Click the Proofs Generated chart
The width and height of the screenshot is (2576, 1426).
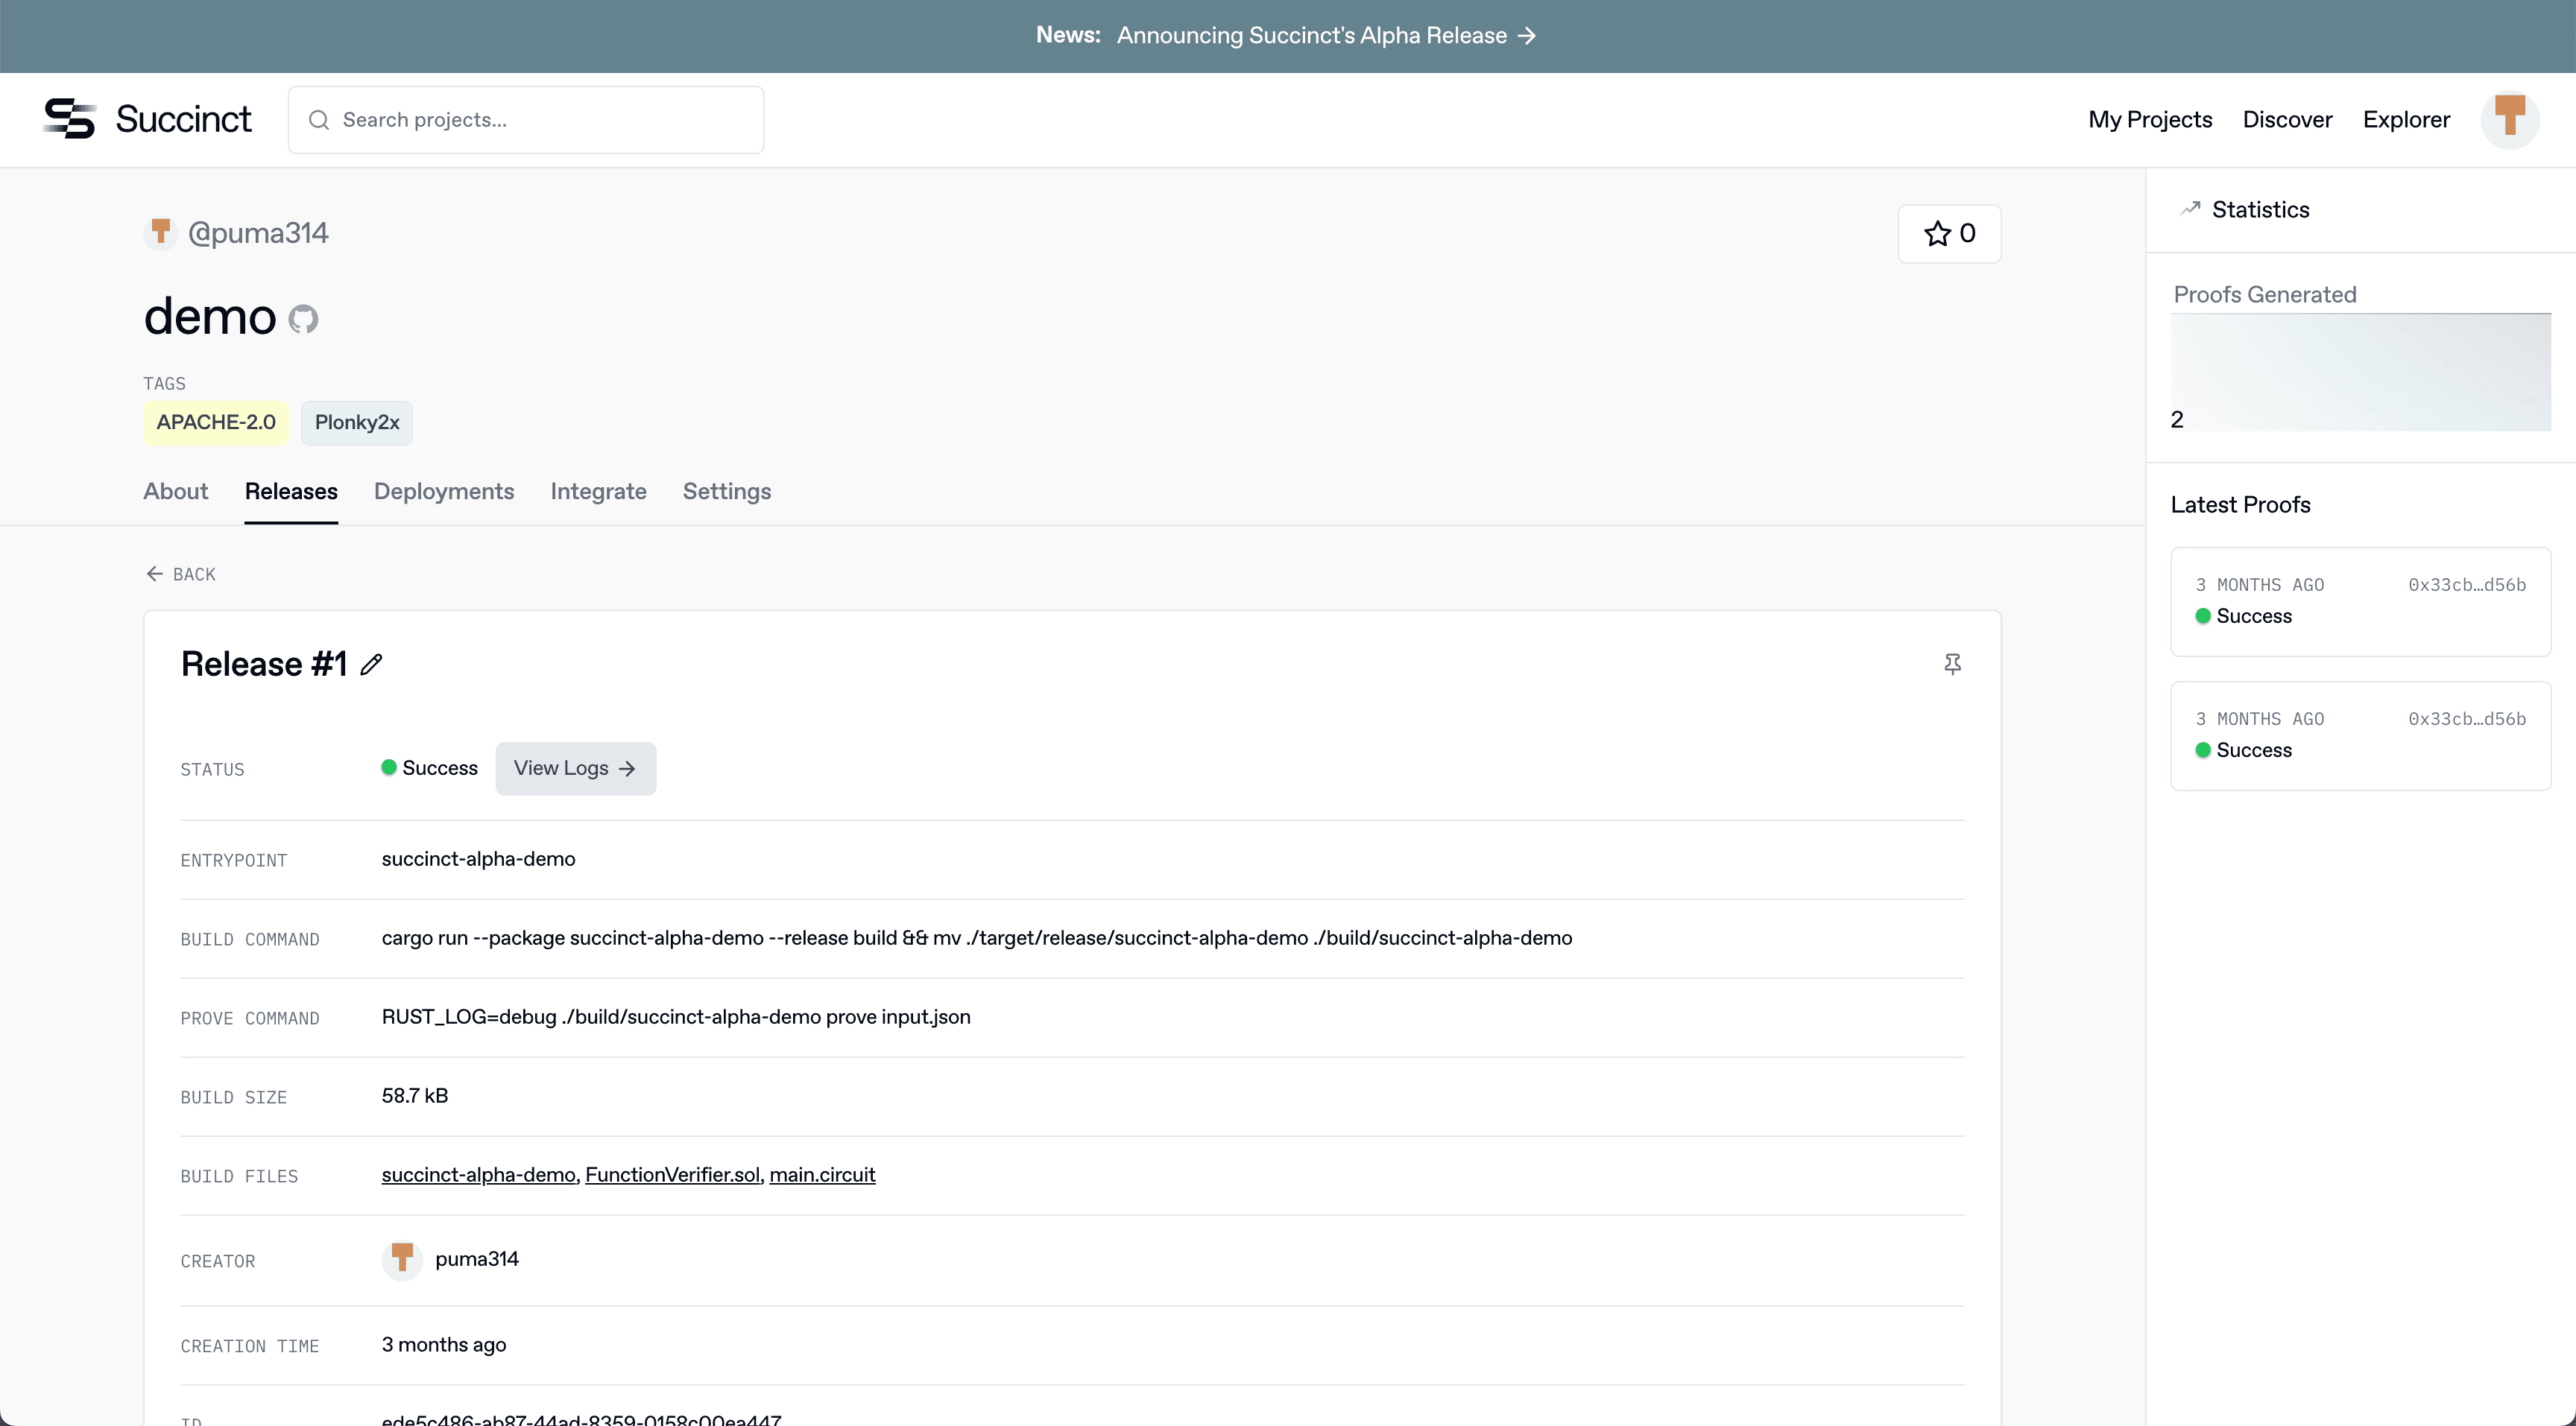[x=2360, y=373]
